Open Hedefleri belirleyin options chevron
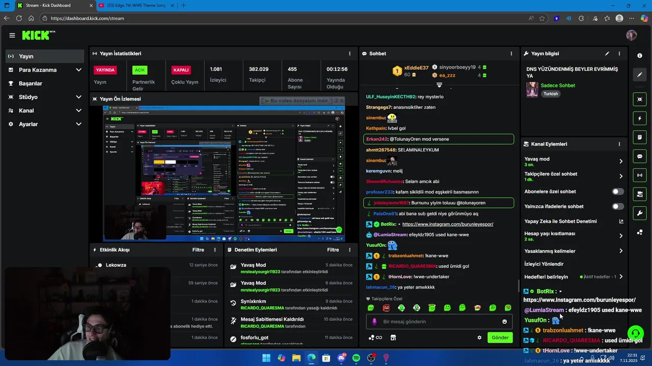This screenshot has width=652, height=366. [x=620, y=277]
